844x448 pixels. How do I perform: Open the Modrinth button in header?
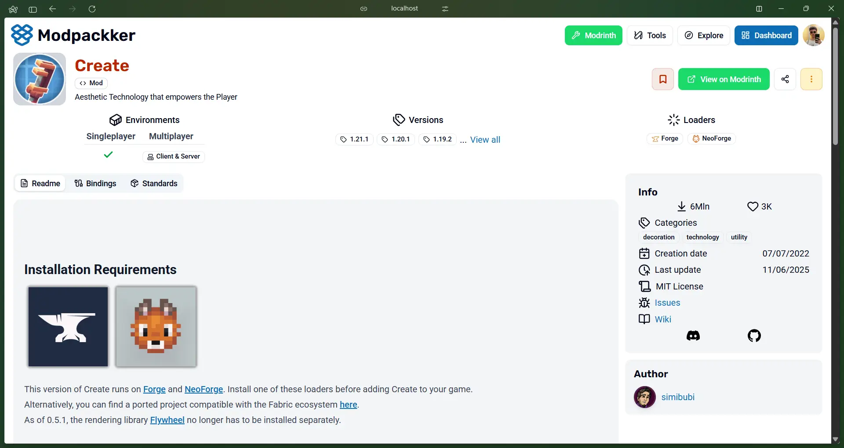(x=593, y=35)
